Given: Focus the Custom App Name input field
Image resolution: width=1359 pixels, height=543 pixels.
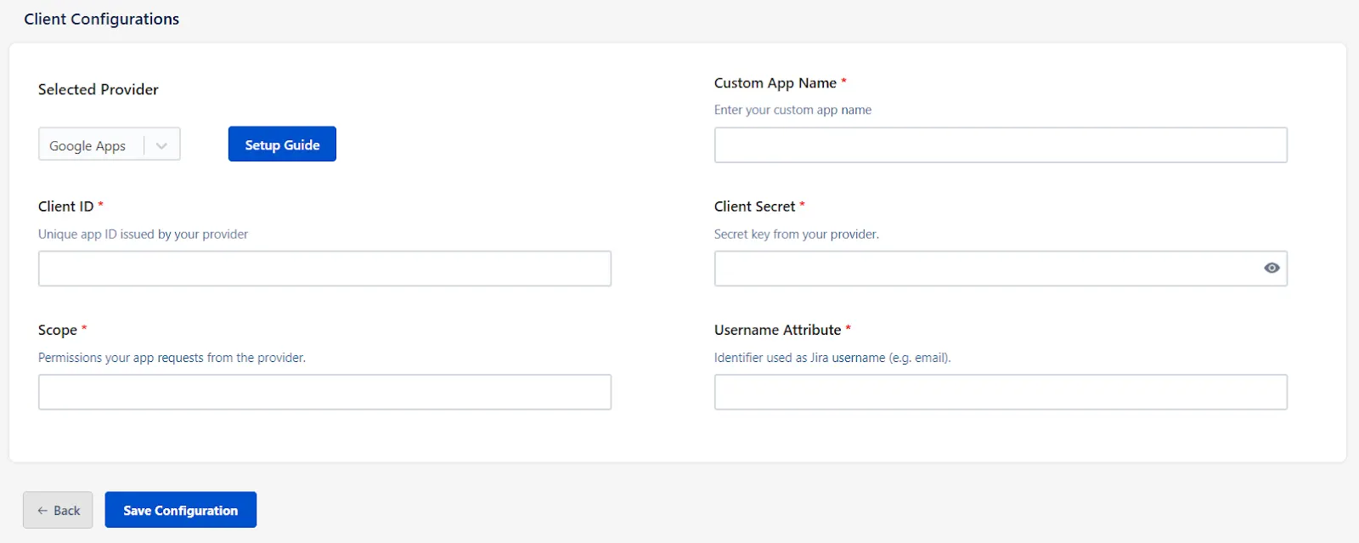Looking at the screenshot, I should [x=1001, y=144].
